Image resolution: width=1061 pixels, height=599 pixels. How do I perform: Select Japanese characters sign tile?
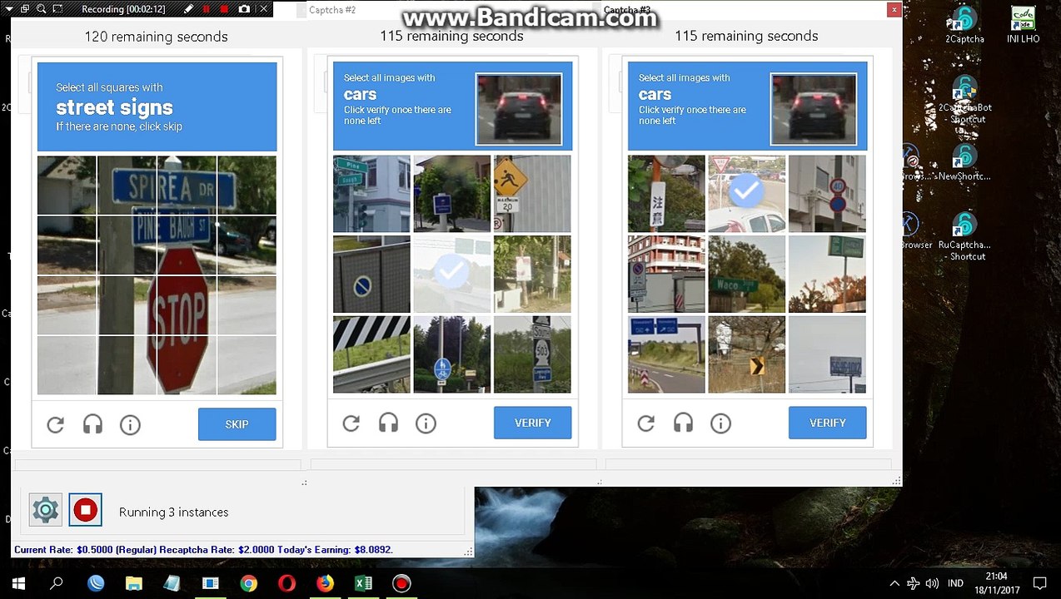pos(666,193)
